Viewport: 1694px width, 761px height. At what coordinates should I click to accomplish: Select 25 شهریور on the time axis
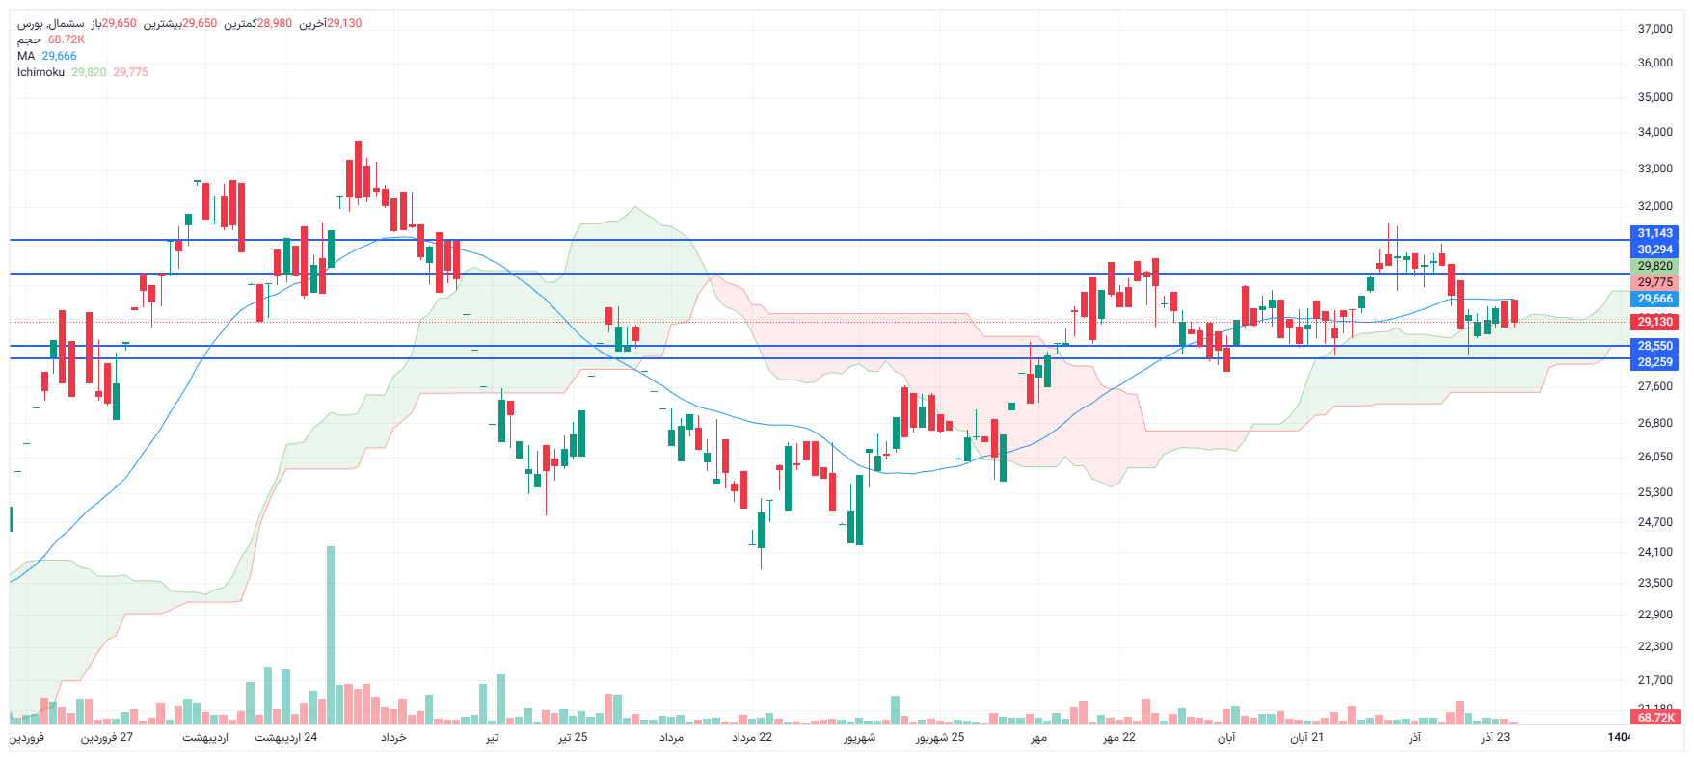[940, 738]
